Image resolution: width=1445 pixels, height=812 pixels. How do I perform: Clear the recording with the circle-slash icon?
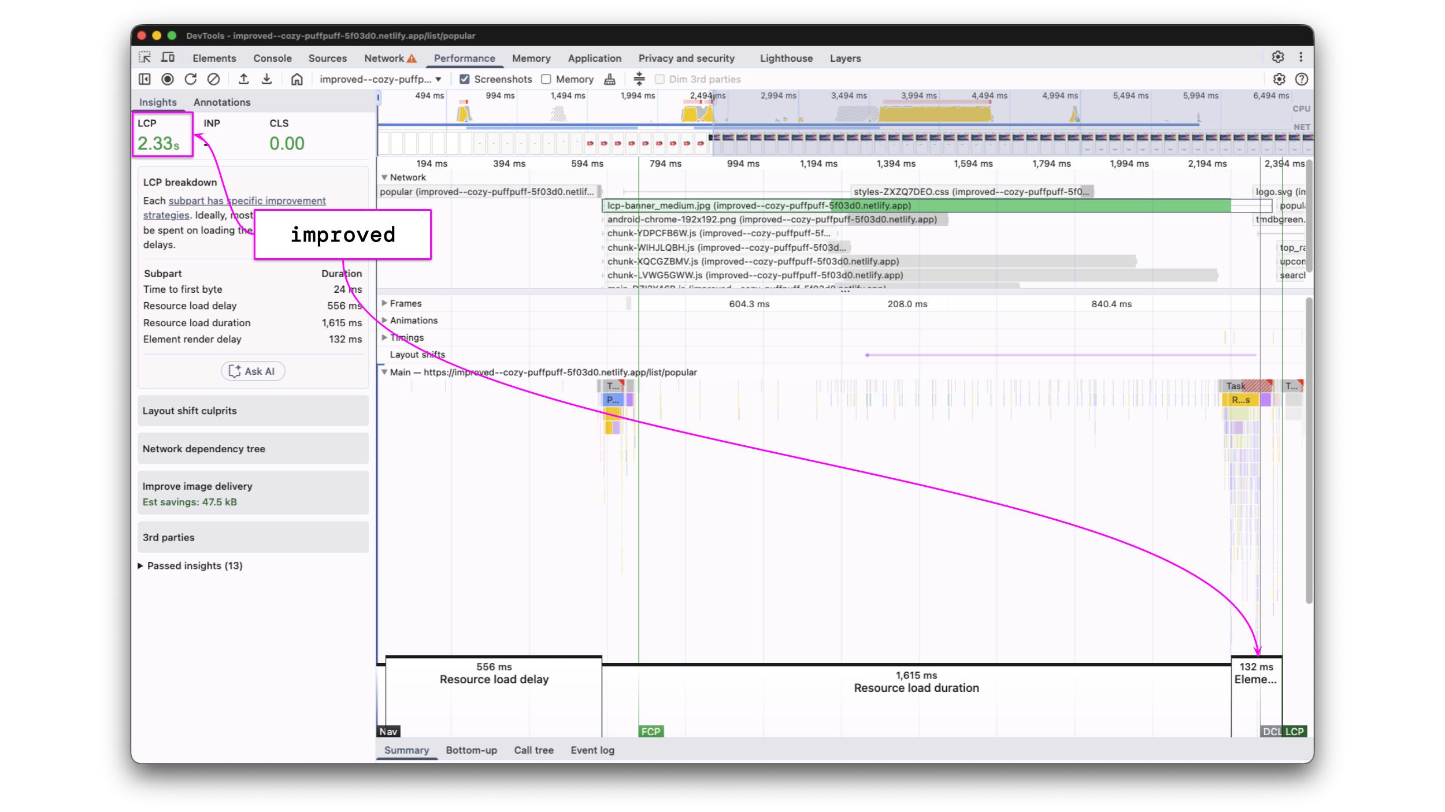click(213, 79)
